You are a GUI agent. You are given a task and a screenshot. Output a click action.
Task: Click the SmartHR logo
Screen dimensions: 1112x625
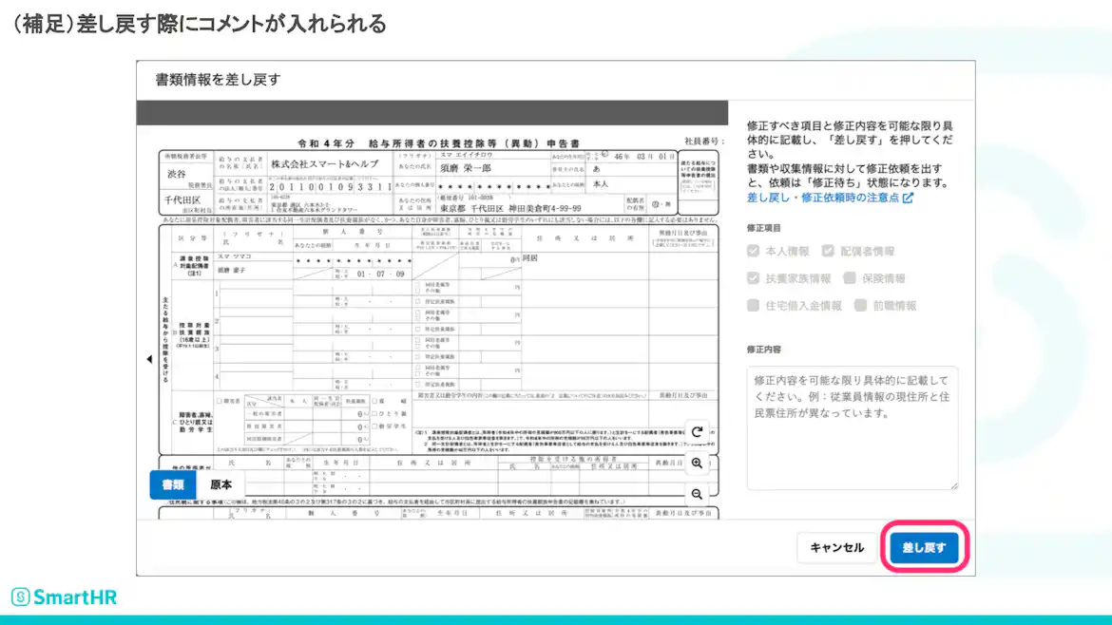pos(62,597)
